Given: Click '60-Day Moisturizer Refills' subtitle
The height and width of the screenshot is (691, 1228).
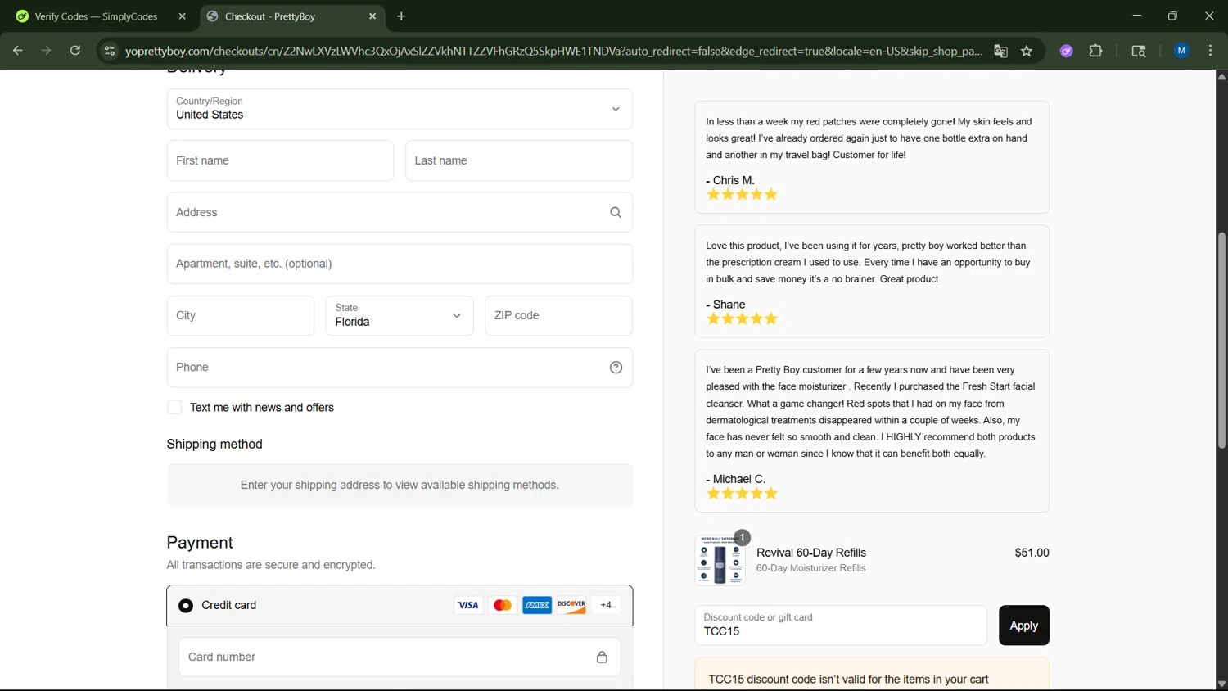Looking at the screenshot, I should [811, 568].
